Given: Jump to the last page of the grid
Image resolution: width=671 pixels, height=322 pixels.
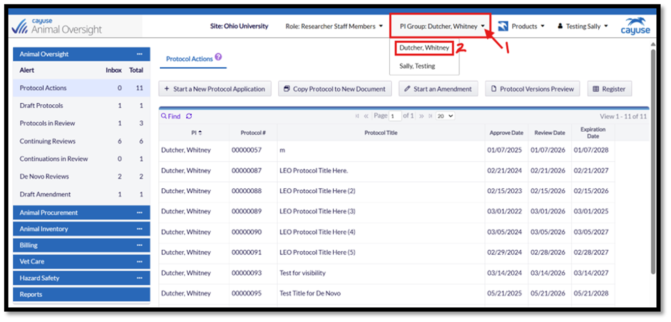Looking at the screenshot, I should tap(430, 116).
